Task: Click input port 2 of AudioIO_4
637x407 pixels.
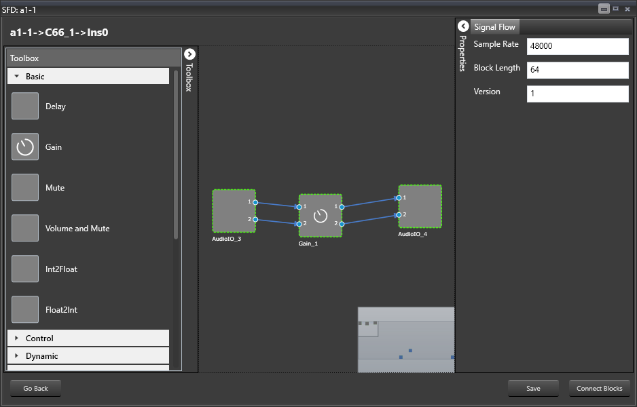Action: tap(399, 215)
